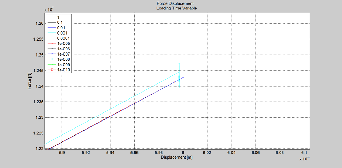Click the blue star marker at line end
Image resolution: width=342 pixels, height=168 pixels.
click(x=183, y=78)
